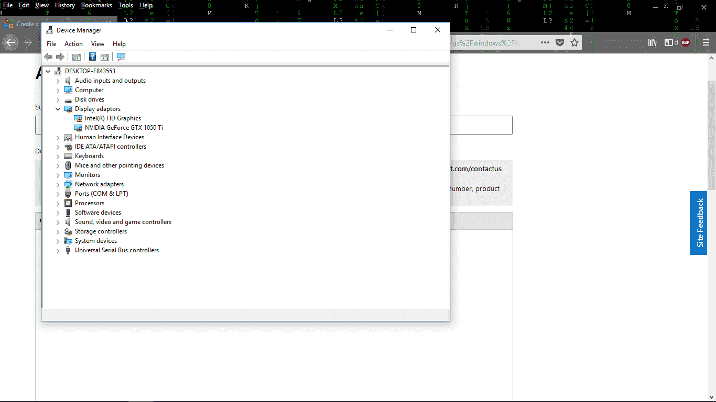Image resolution: width=716 pixels, height=402 pixels.
Task: Click the Back arrow in Device Manager toolbar
Action: point(48,57)
